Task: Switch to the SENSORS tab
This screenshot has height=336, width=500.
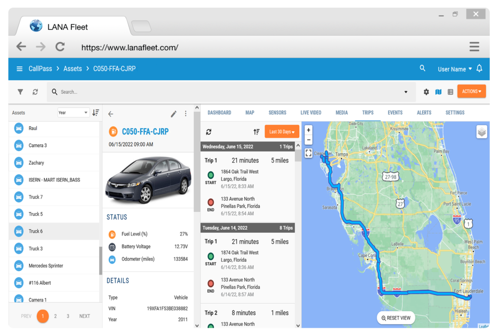Action: click(x=277, y=112)
